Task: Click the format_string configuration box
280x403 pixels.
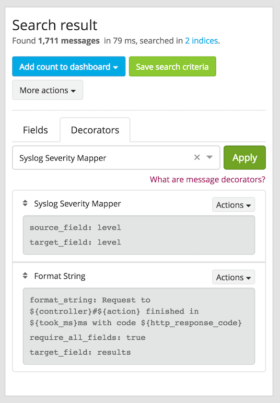Action: tap(139, 326)
